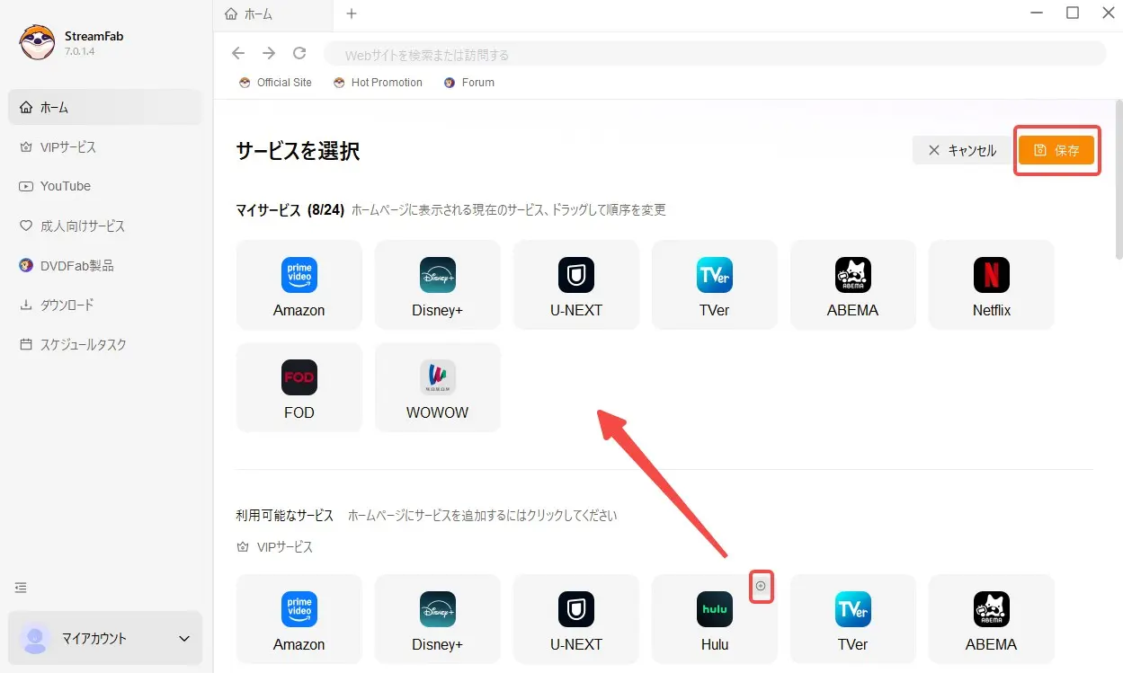Image resolution: width=1123 pixels, height=673 pixels.
Task: Open the ホーム sidebar item
Action: pyautogui.click(x=105, y=107)
